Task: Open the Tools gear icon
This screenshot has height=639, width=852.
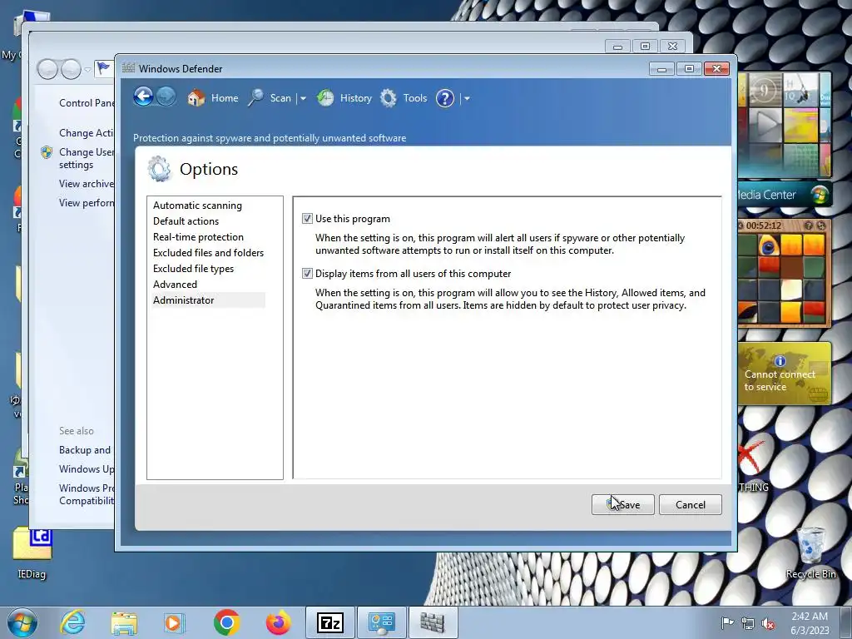Action: click(389, 98)
